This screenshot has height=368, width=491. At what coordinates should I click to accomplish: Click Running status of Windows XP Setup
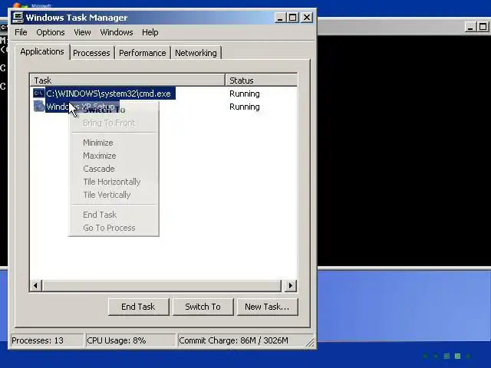pyautogui.click(x=245, y=107)
